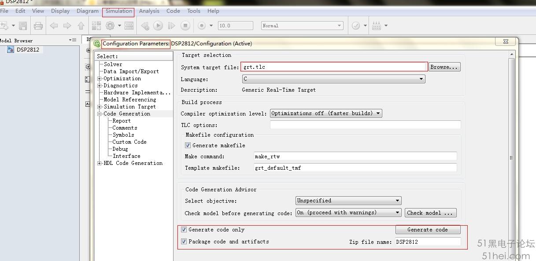Click the Save model toolbar icon
The width and height of the screenshot is (536, 261).
[23, 26]
